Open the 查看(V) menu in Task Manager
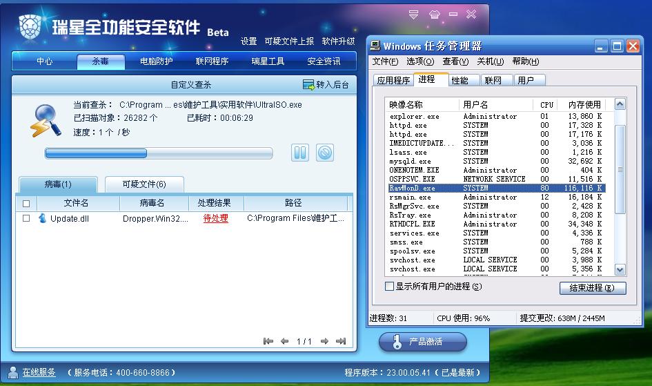Image resolution: width=652 pixels, height=386 pixels. [x=455, y=61]
